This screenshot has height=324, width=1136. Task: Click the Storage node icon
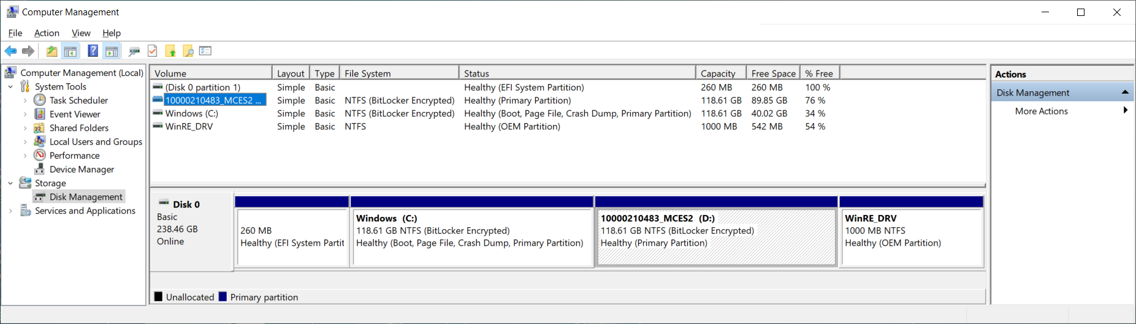(x=25, y=183)
